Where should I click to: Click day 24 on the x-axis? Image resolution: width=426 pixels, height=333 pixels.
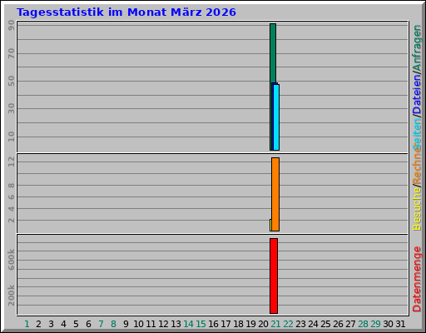[313, 324]
